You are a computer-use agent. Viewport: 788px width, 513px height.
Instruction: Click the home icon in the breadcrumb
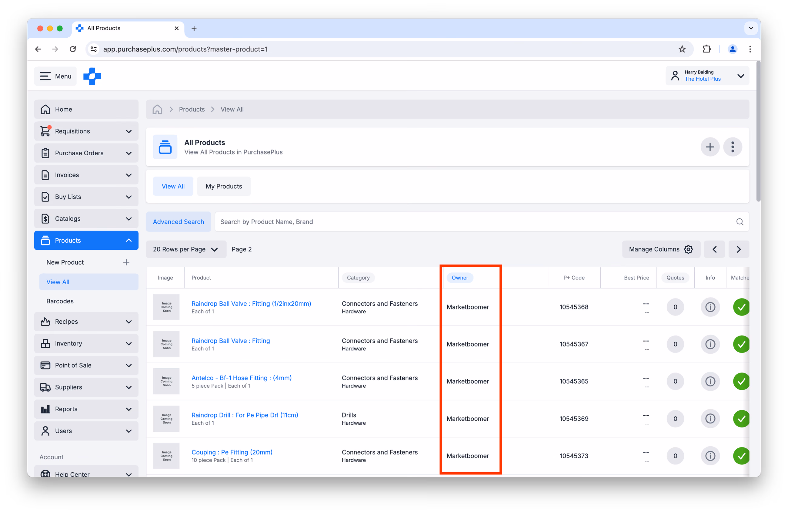click(157, 109)
